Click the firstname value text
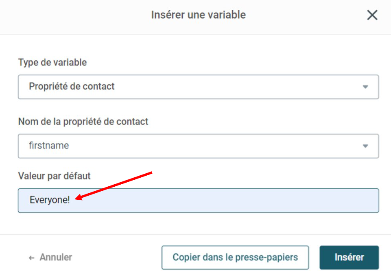Screen dimensions: 391x277 [49, 145]
